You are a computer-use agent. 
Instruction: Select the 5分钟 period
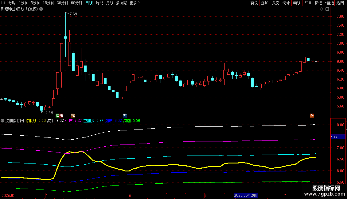(x=35, y=3)
